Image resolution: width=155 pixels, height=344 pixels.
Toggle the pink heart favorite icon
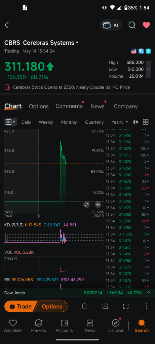pyautogui.click(x=147, y=25)
